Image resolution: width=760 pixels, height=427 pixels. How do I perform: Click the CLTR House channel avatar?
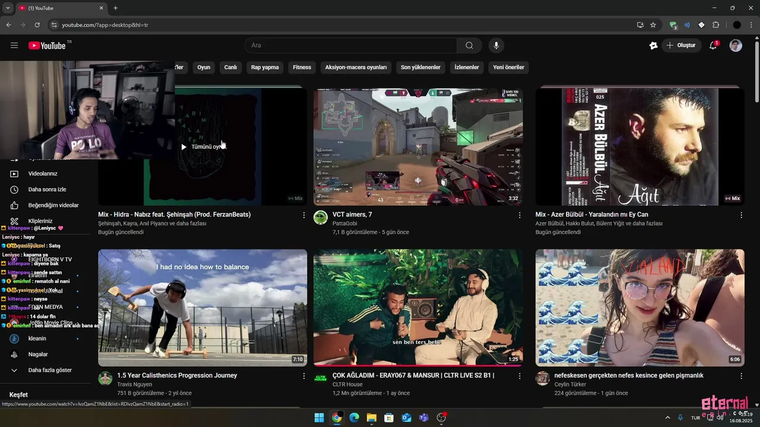coord(321,378)
